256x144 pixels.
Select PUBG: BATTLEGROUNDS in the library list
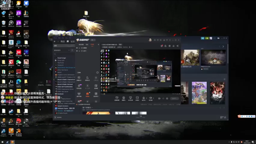click(65, 87)
